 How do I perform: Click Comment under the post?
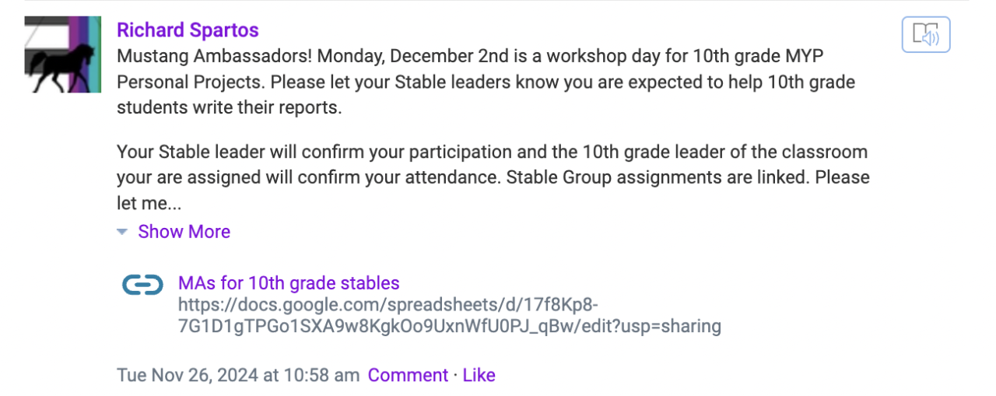(x=408, y=375)
